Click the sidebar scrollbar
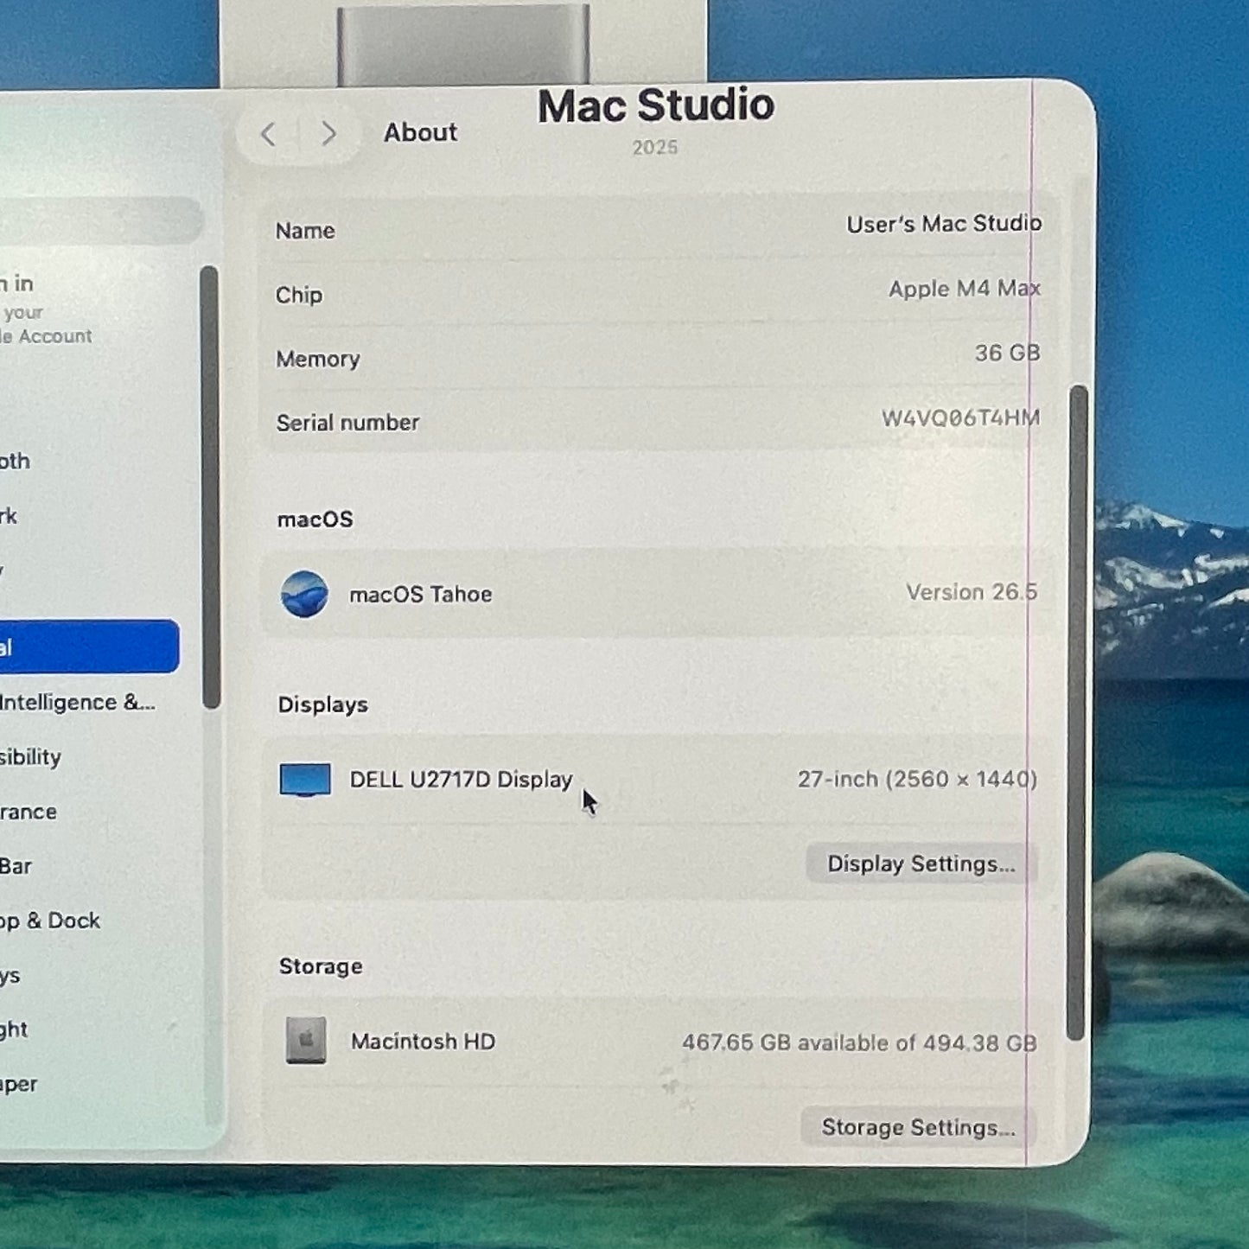1249x1249 pixels. pyautogui.click(x=210, y=487)
